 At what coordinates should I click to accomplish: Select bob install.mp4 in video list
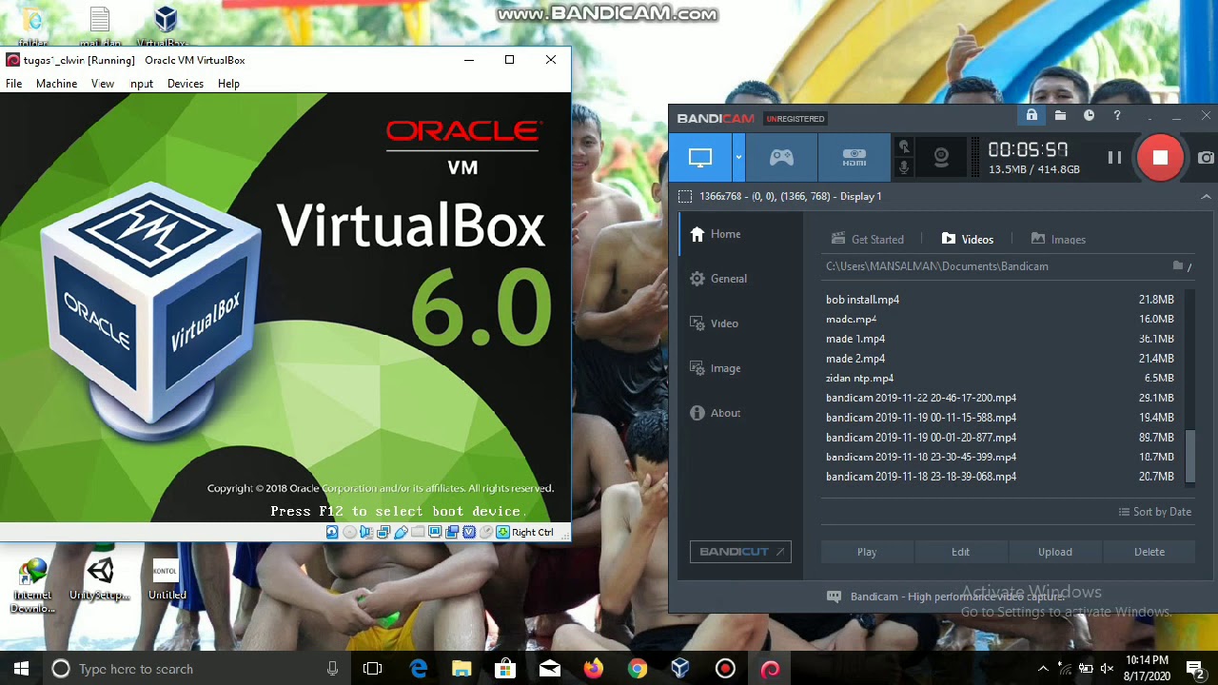[x=1000, y=300]
